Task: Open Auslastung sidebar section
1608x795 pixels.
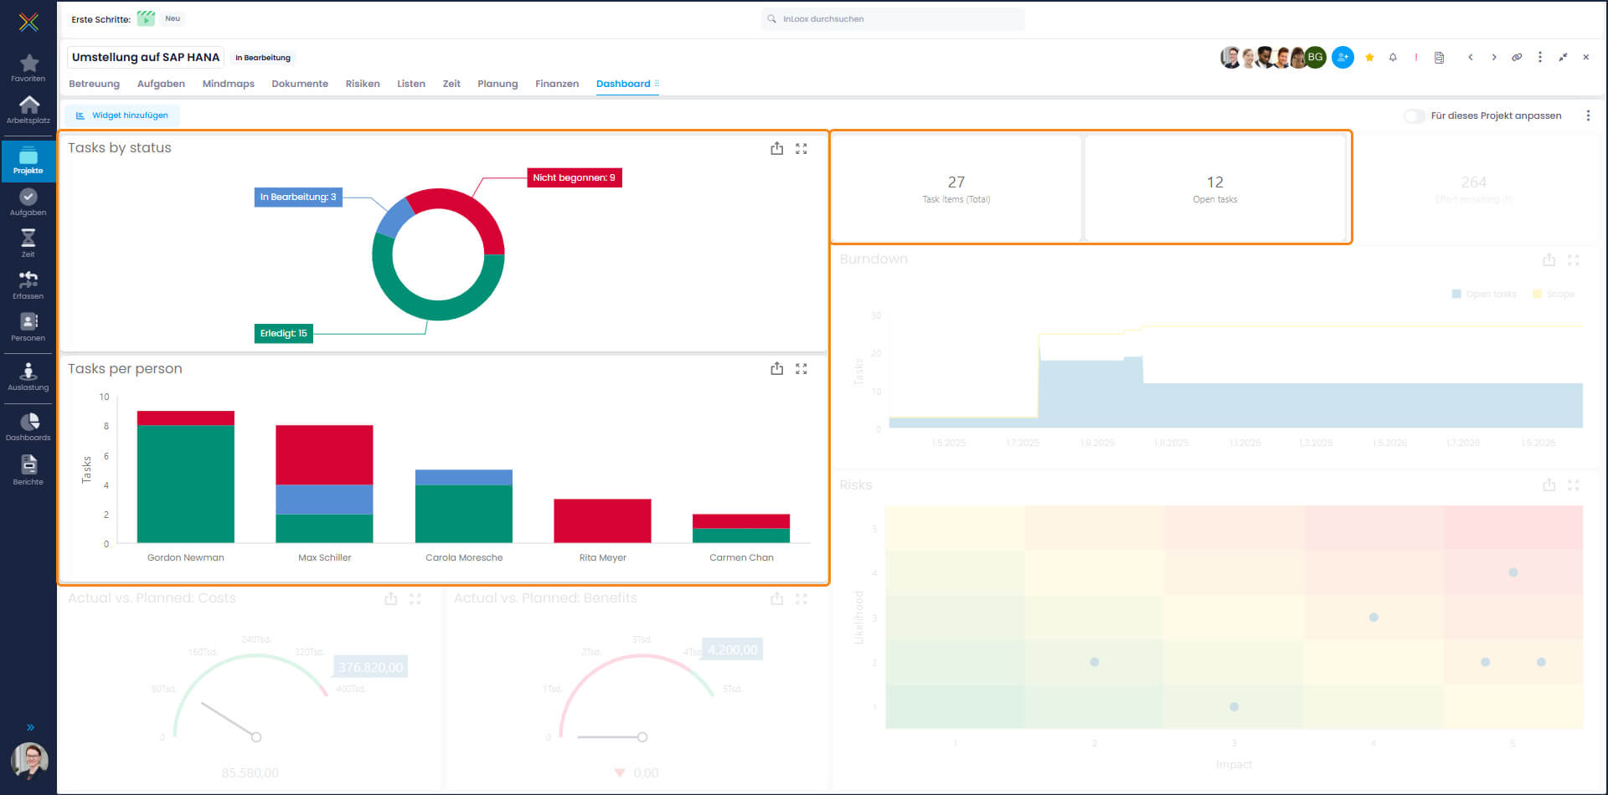Action: pos(28,377)
